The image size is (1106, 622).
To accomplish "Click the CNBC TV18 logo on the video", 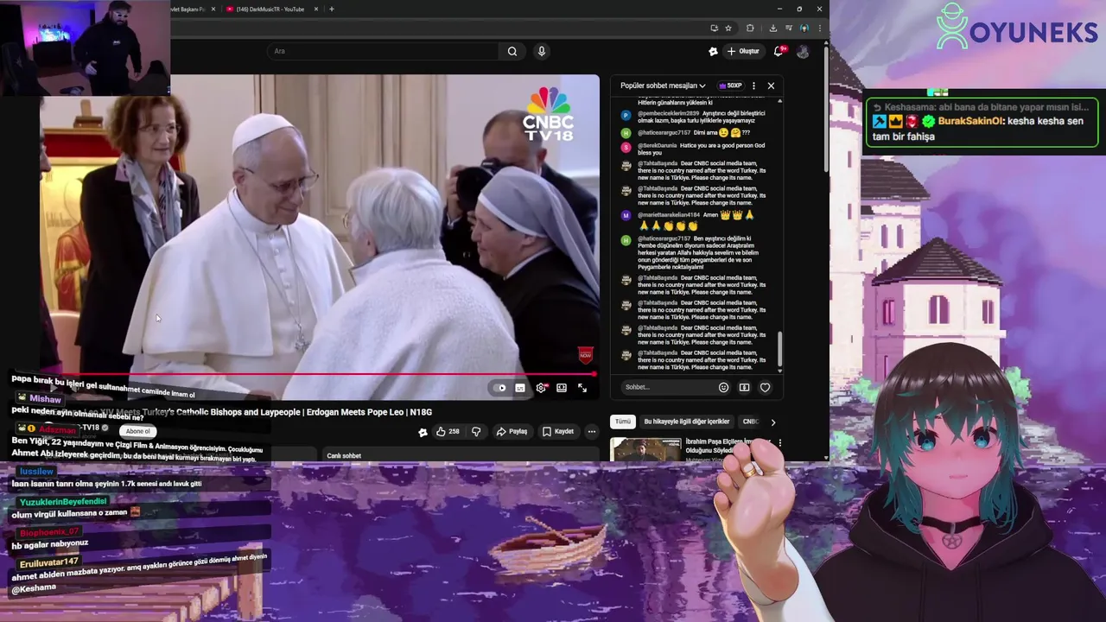I will coord(548,113).
